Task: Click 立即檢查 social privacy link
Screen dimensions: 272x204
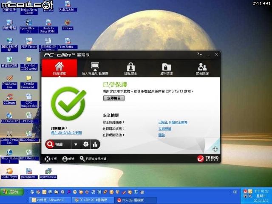Action: pyautogui.click(x=165, y=129)
